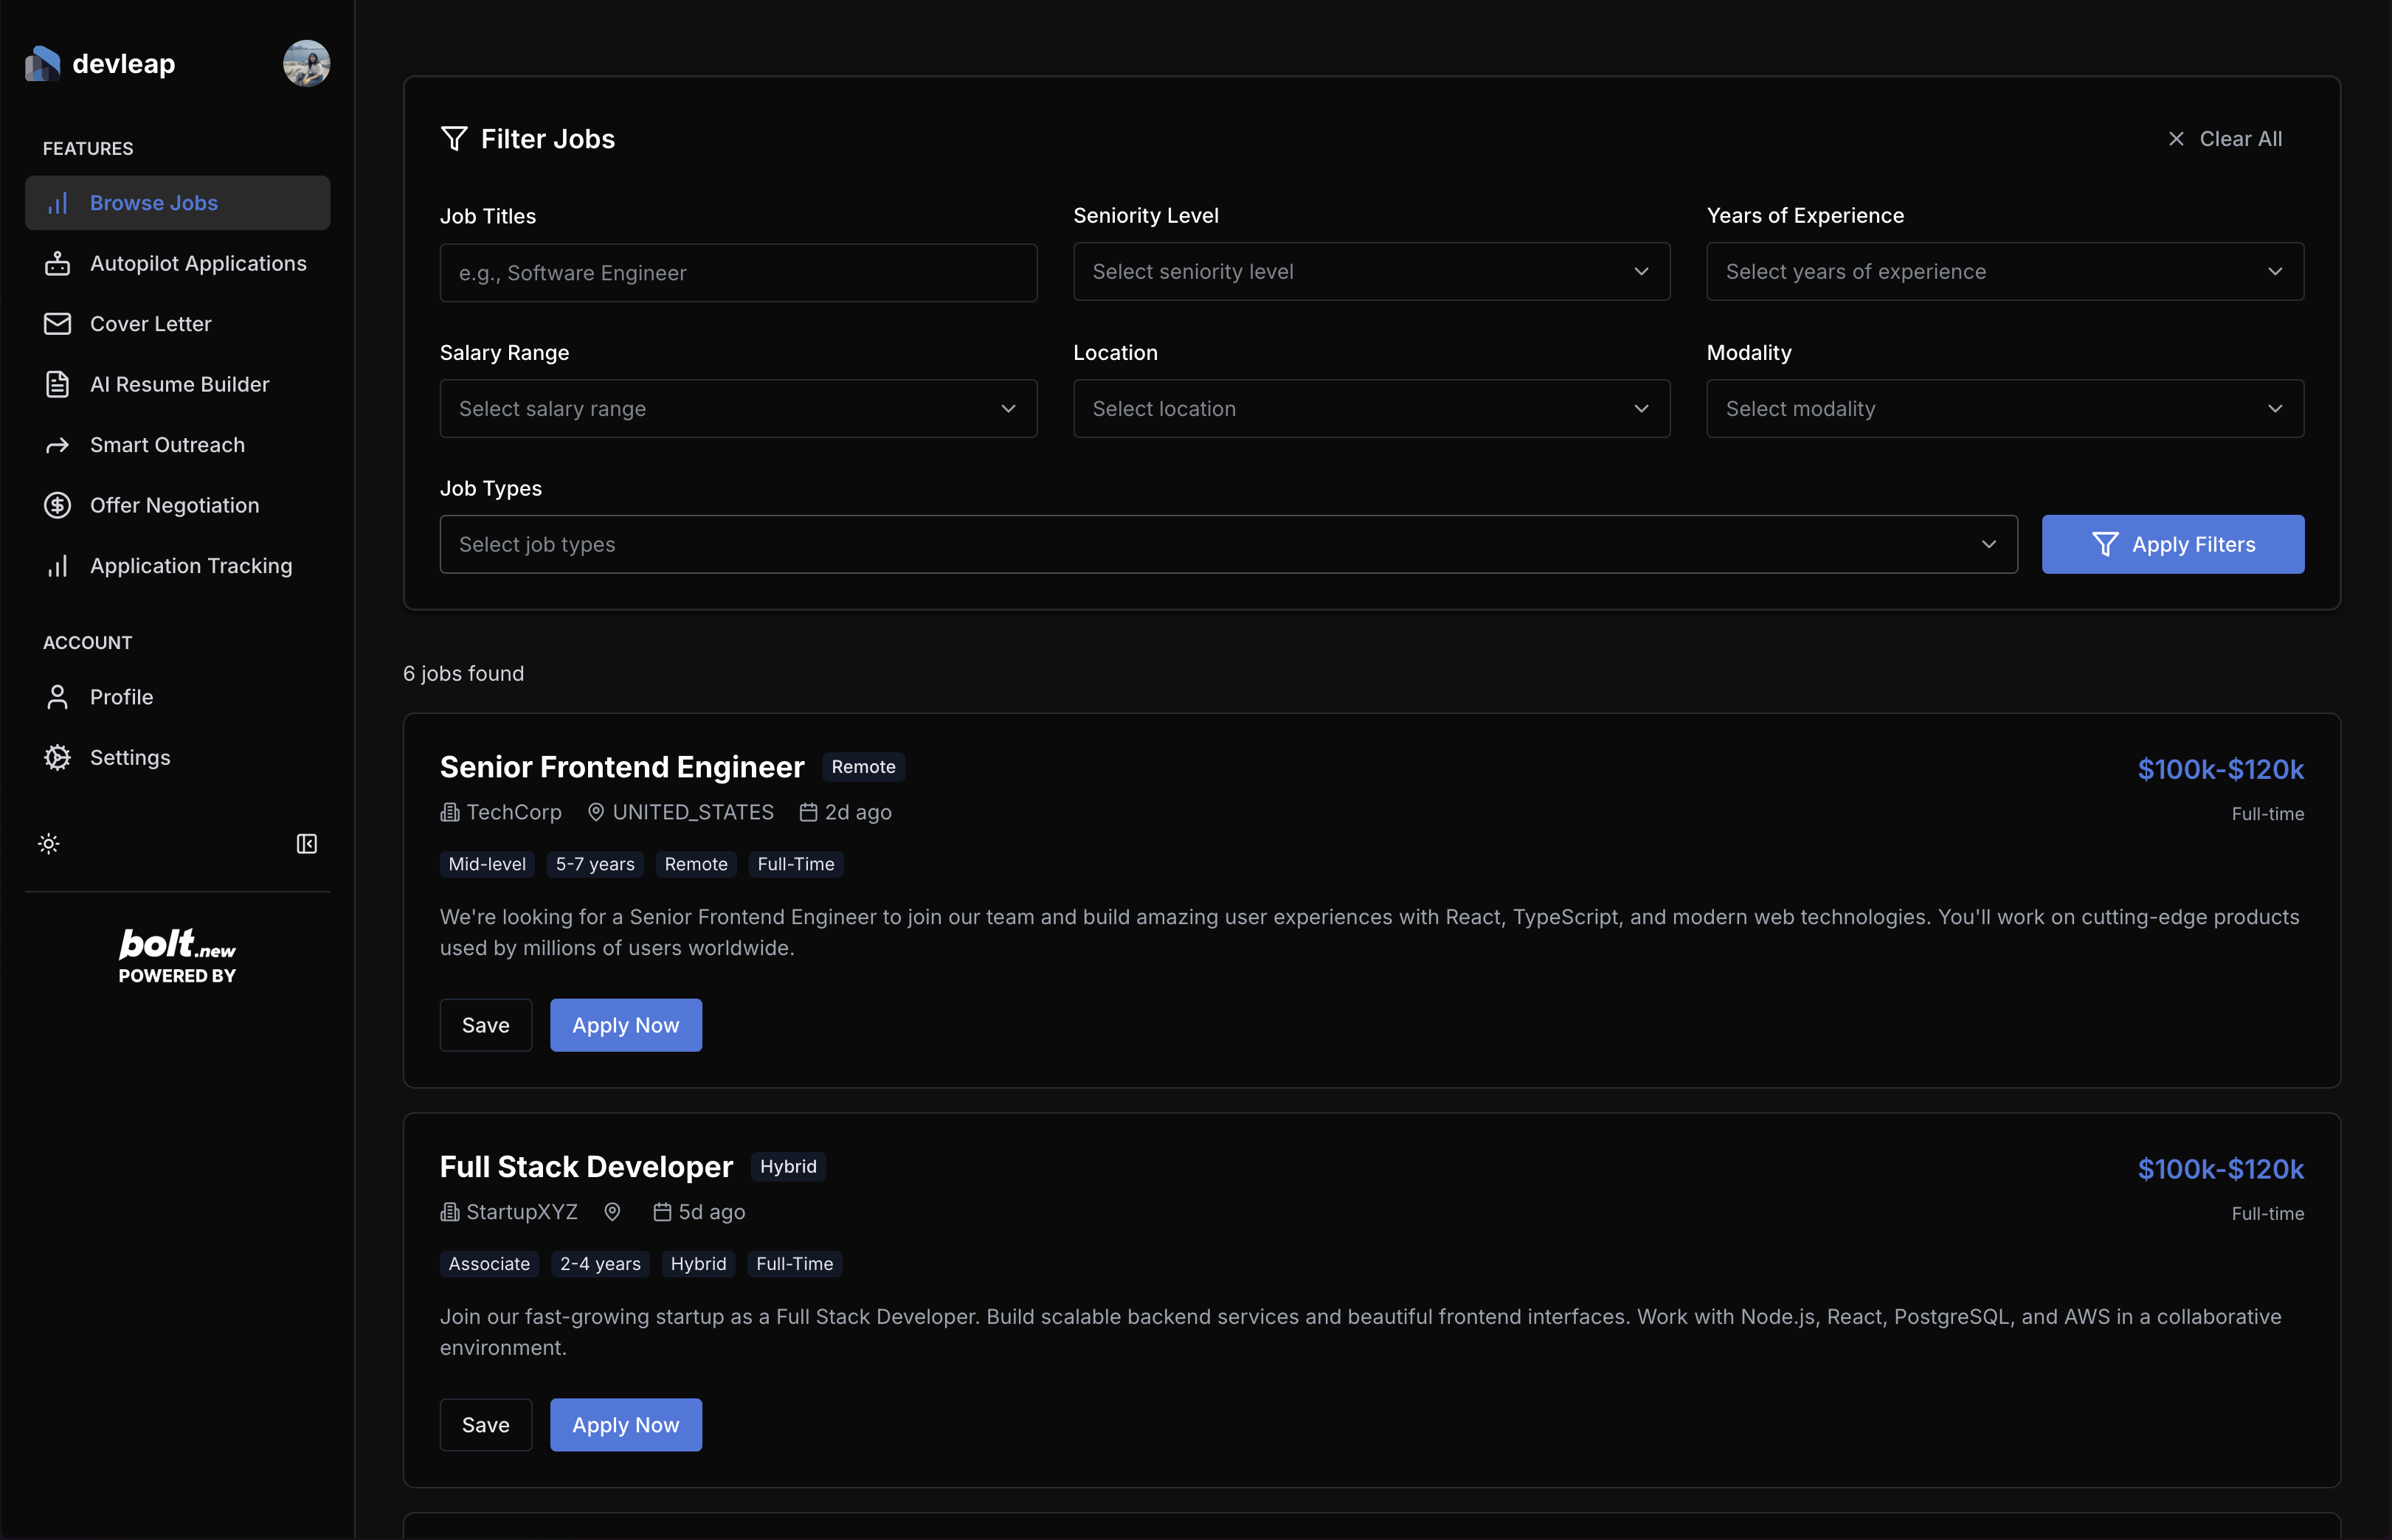Viewport: 2392px width, 1540px height.
Task: Open the user avatar profile picture
Action: [x=306, y=64]
